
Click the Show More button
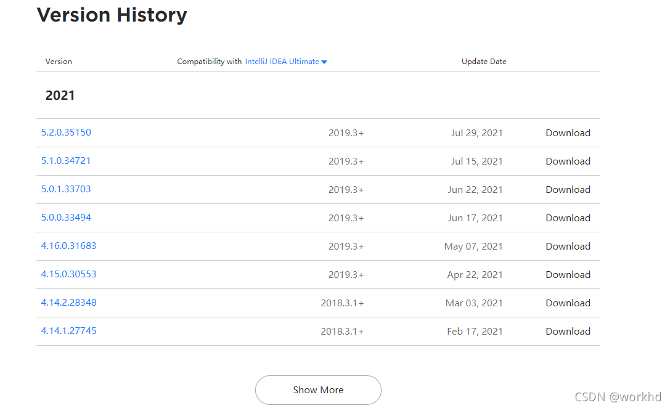pyautogui.click(x=318, y=390)
